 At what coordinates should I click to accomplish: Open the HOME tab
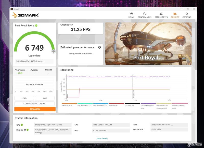click(x=131, y=15)
